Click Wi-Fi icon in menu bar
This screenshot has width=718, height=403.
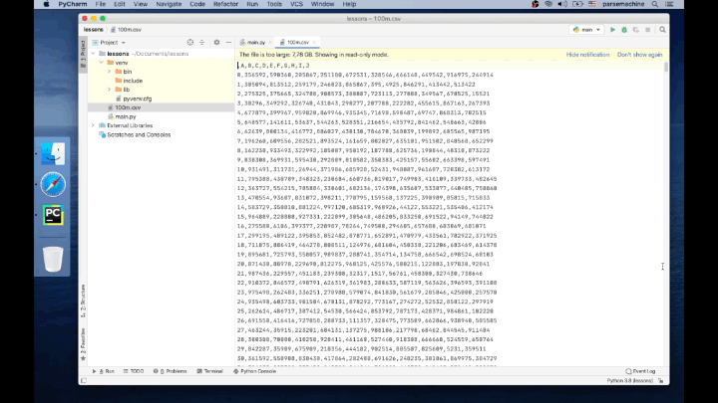pyautogui.click(x=548, y=4)
